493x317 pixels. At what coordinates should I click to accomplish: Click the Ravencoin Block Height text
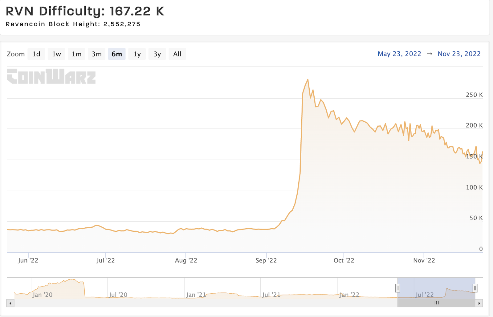coord(73,24)
